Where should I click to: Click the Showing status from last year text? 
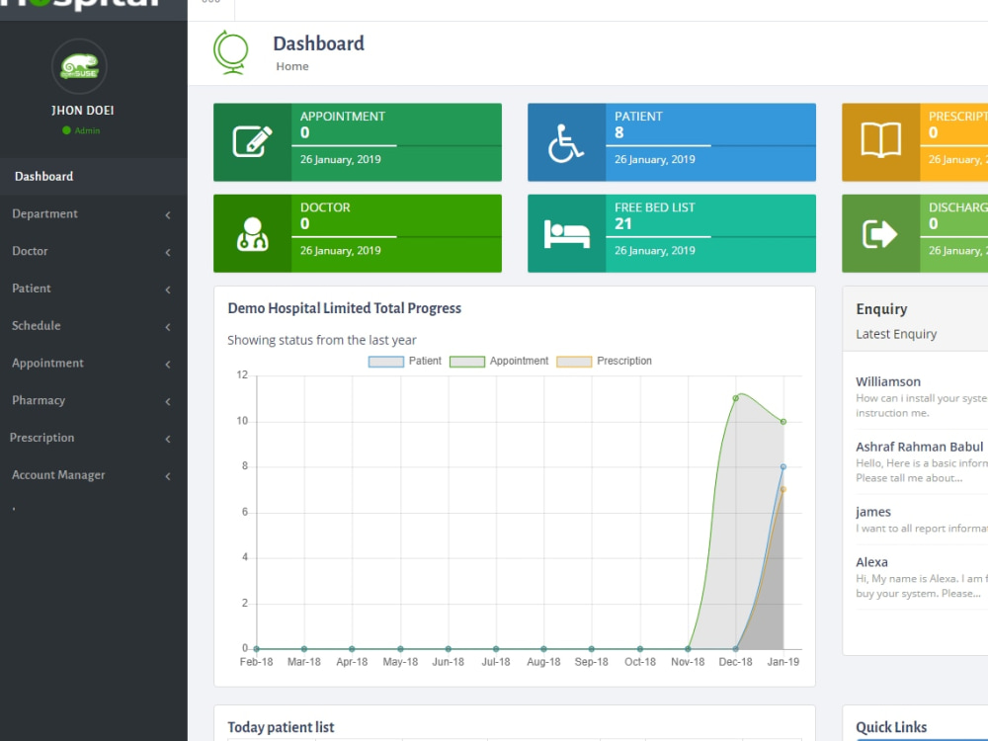321,340
